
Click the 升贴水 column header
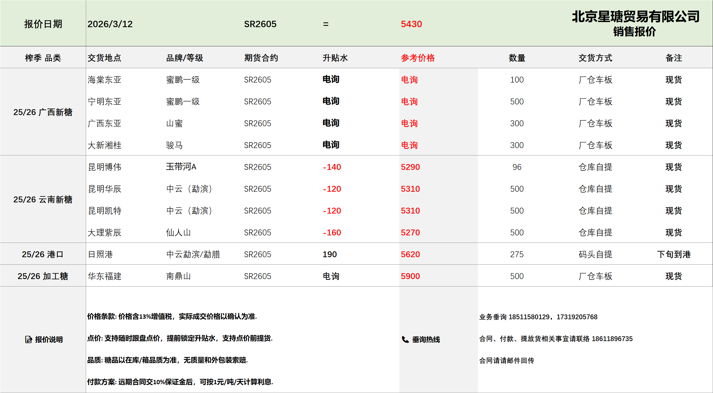click(x=335, y=58)
